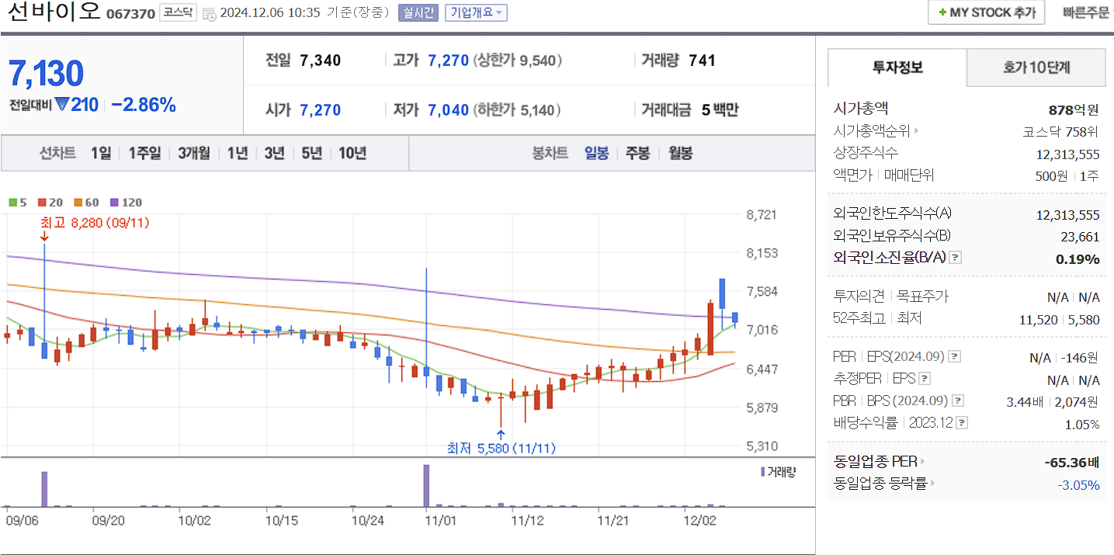
Task: Click the 실시간 badge button
Action: (x=418, y=12)
